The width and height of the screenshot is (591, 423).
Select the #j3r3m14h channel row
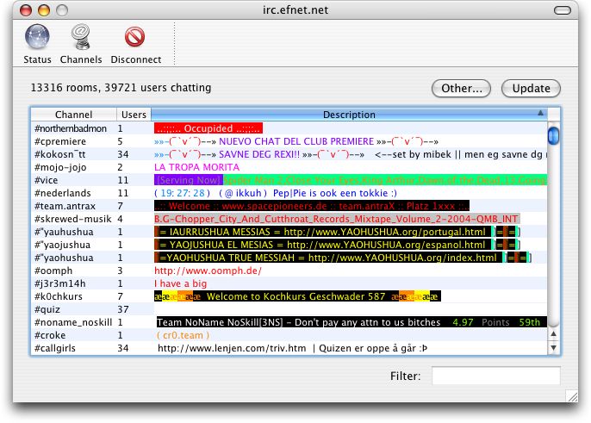click(289, 283)
